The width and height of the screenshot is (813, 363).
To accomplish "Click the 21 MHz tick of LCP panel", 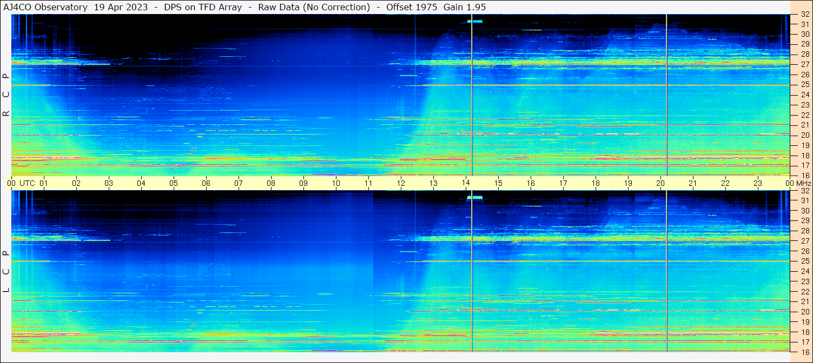I will (x=805, y=301).
